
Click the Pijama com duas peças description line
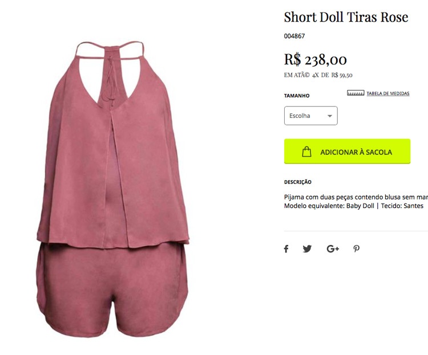click(356, 197)
